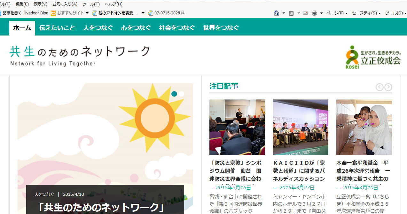Click the 2015年4月10日 article date
Viewport: 407px width, 214px height.
pos(361,188)
